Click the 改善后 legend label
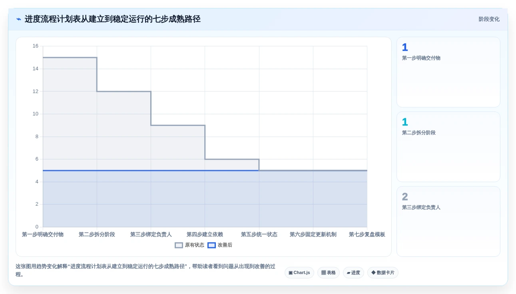Viewport: 516px width, 294px height. pos(225,245)
